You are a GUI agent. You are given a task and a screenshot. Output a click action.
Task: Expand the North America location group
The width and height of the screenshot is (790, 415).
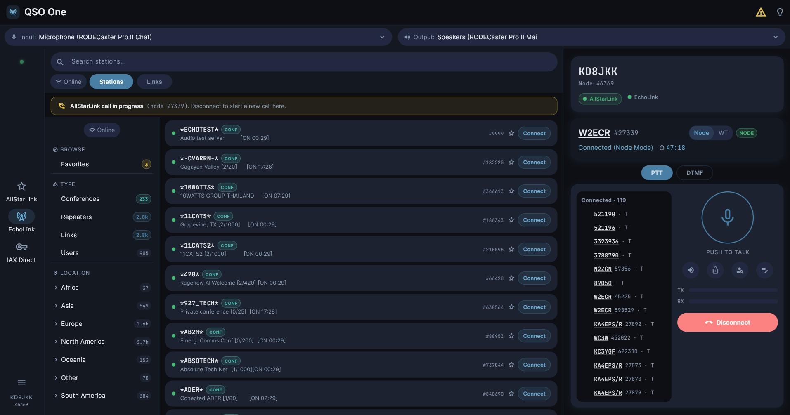tap(102, 342)
